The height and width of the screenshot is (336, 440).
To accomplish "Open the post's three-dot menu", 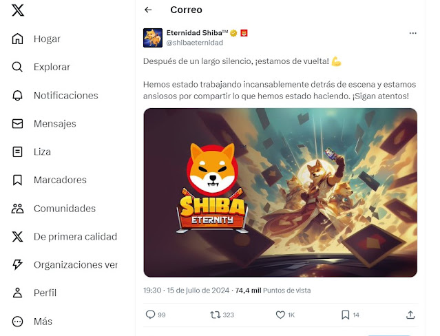I will pos(412,33).
